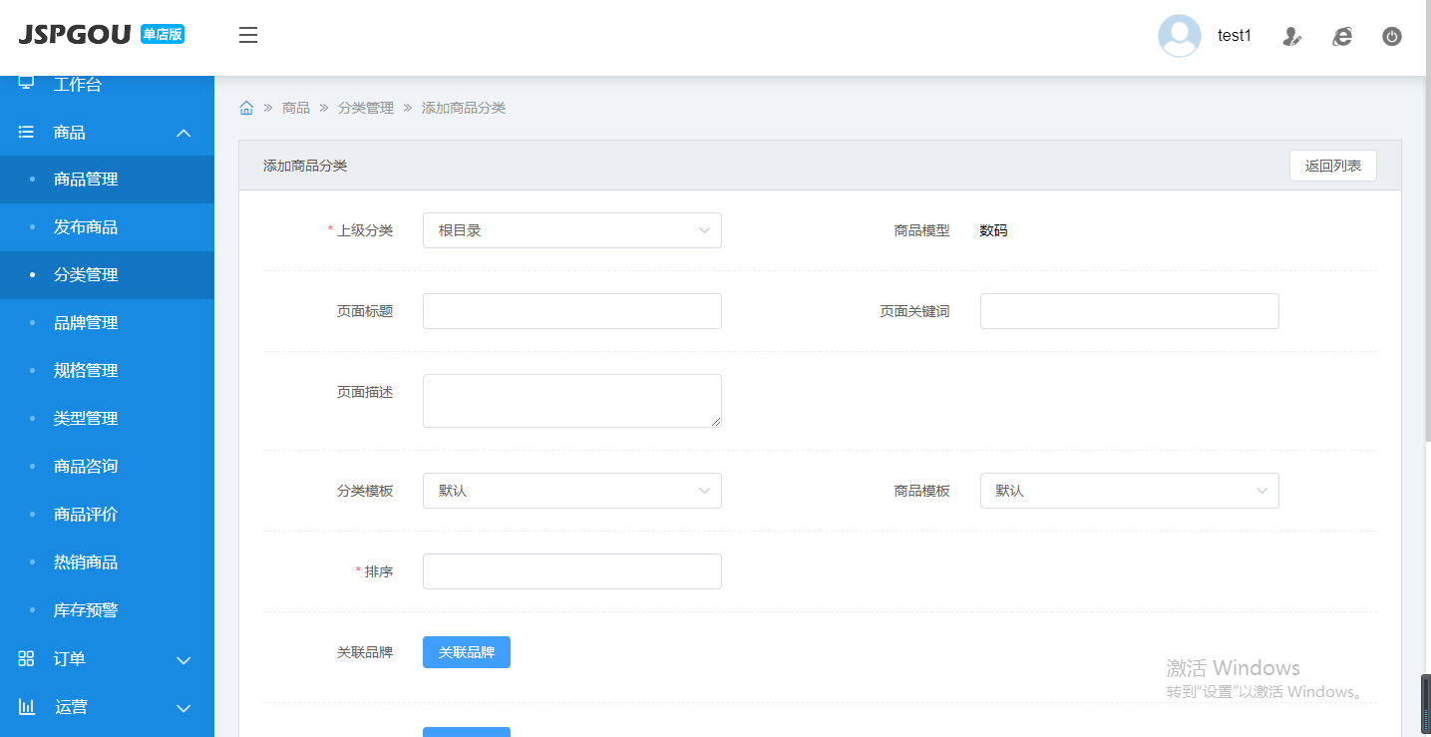This screenshot has height=737, width=1431.
Task: Click the 页面标题 input field
Action: coord(571,311)
